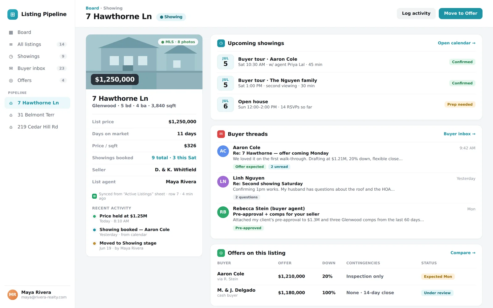This screenshot has height=308, width=493.
Task: Click the Board breadcrumb link
Action: (92, 8)
